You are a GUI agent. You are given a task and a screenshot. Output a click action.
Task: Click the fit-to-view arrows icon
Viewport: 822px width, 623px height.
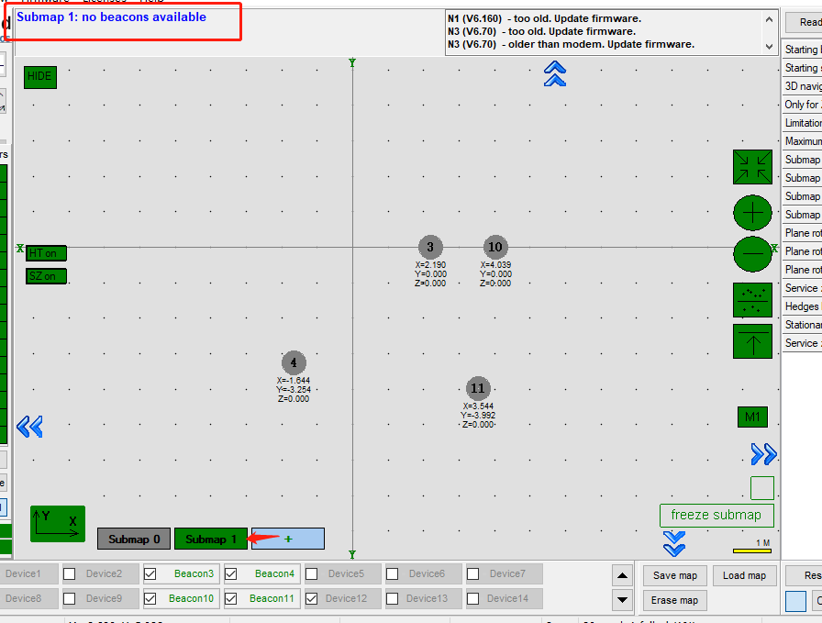click(752, 167)
